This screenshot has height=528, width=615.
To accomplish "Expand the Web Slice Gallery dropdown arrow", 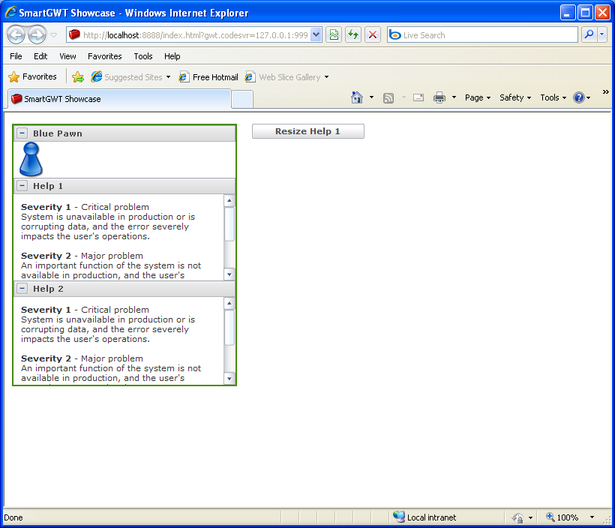I will point(326,77).
